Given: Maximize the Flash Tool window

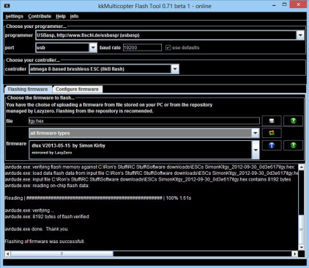Looking at the screenshot, I should pos(284,5).
